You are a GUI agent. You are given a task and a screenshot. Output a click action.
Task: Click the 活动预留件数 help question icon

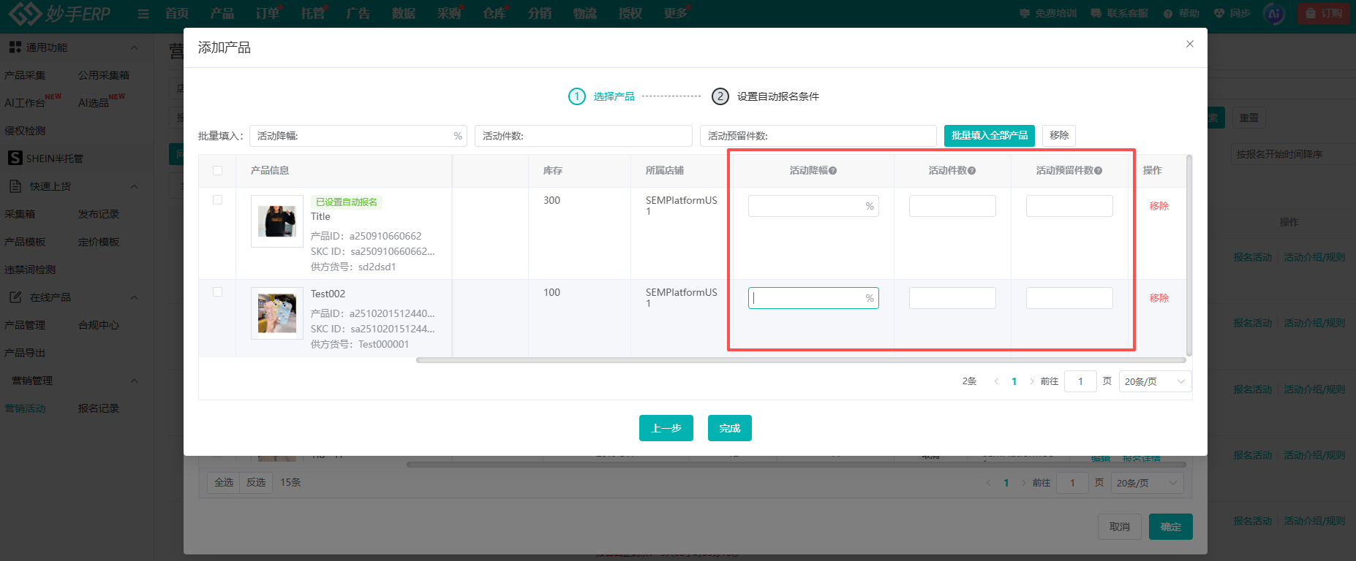point(1099,171)
